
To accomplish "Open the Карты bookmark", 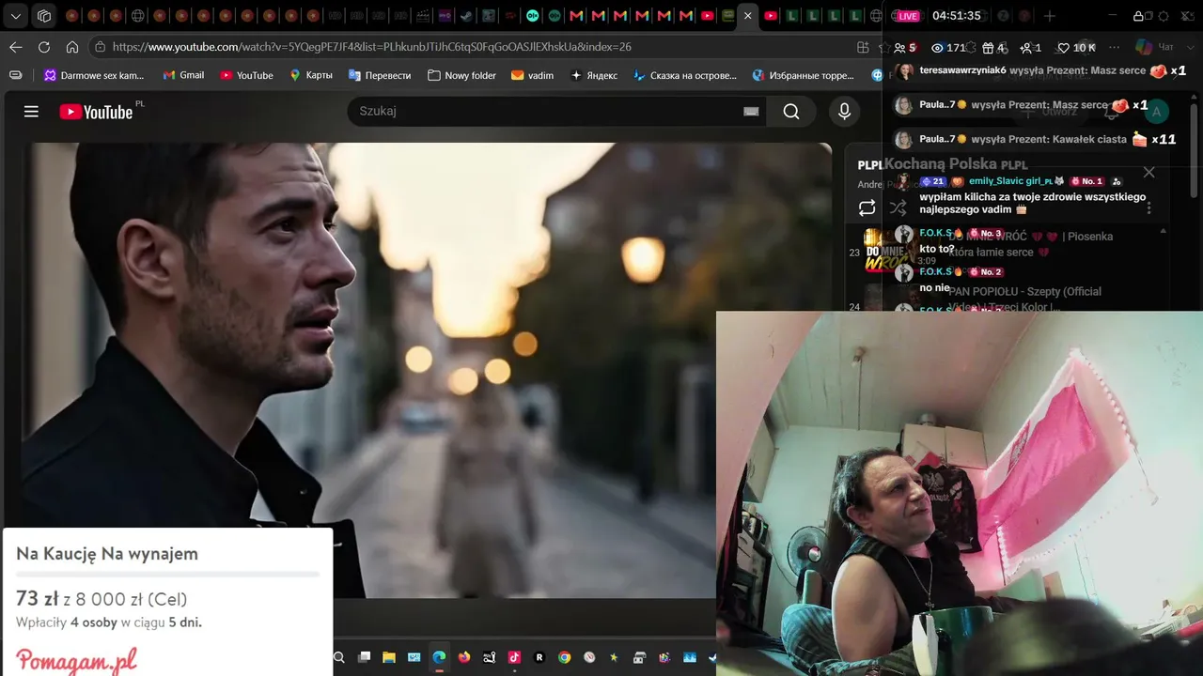I will (310, 75).
